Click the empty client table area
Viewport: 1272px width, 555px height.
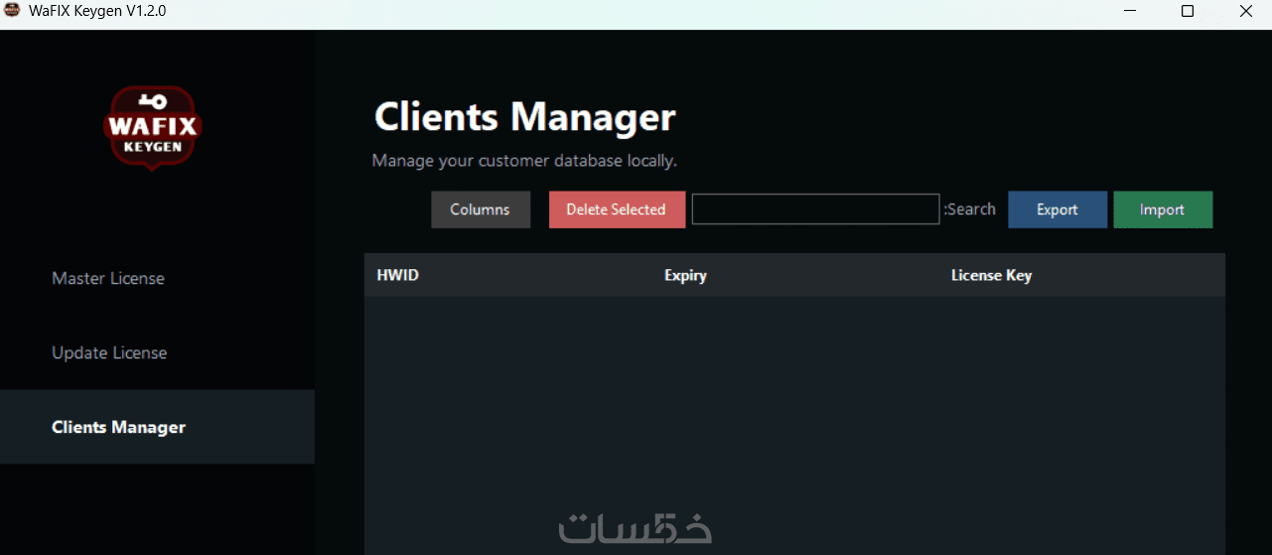(x=794, y=425)
